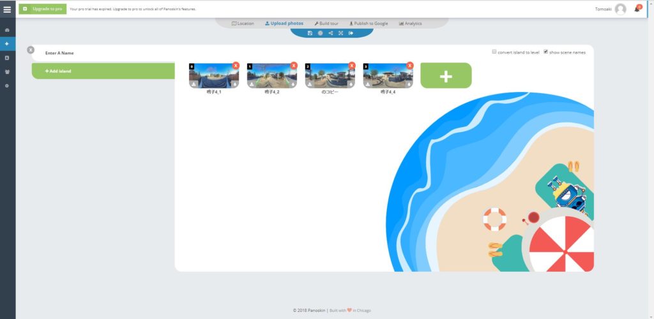Close the island with the gray X button
Image resolution: width=654 pixels, height=319 pixels.
pyautogui.click(x=31, y=50)
